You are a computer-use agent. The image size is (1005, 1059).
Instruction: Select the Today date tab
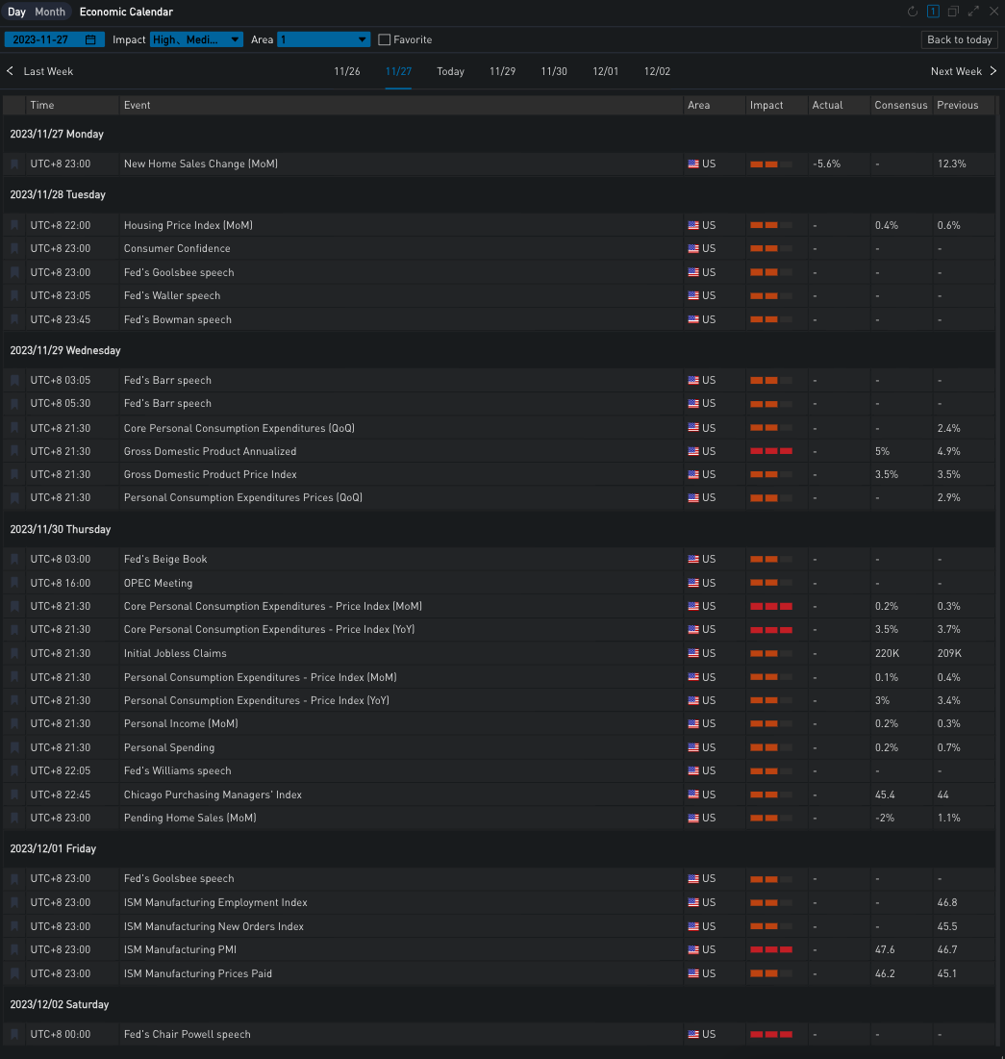coord(450,71)
